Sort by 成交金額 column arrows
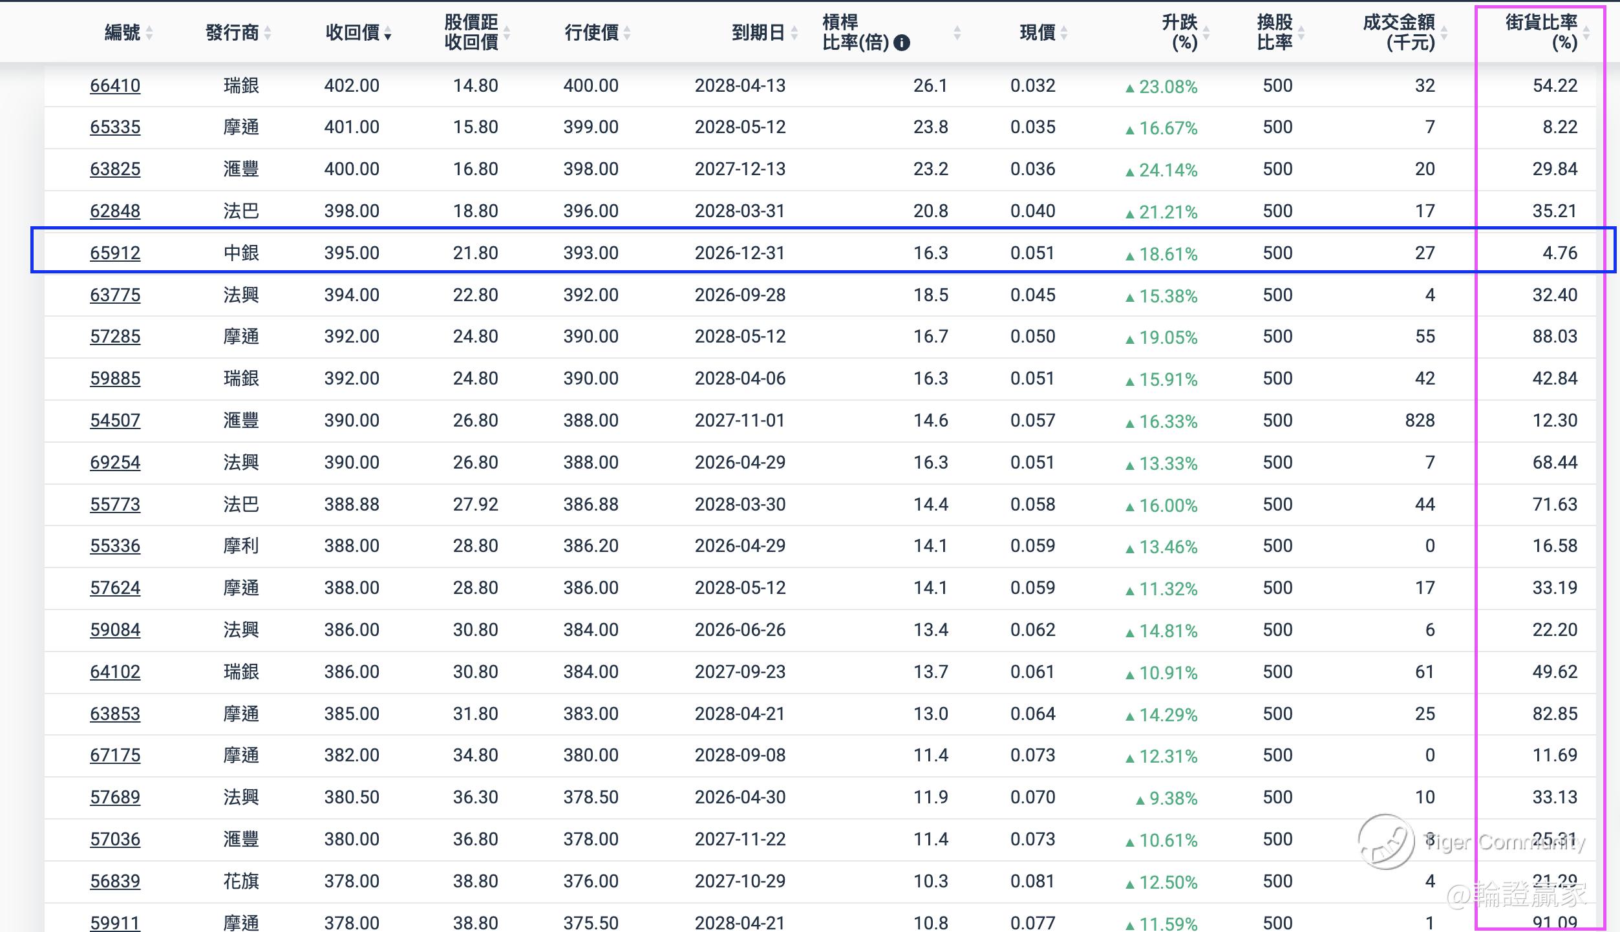1620x932 pixels. [x=1444, y=32]
